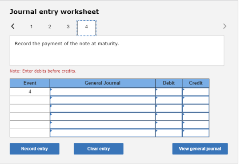
Task: Open General Journal dropdown in last row
Action: click(x=102, y=133)
